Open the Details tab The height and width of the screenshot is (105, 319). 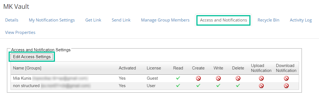[x=12, y=20]
